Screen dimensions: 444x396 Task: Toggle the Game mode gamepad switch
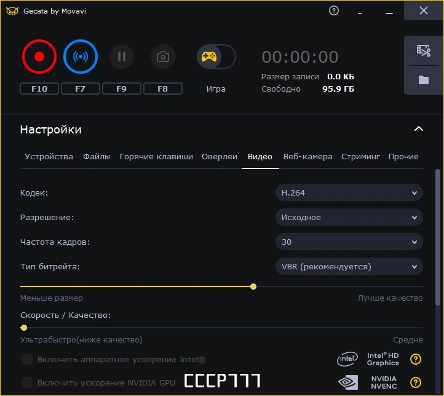(216, 57)
